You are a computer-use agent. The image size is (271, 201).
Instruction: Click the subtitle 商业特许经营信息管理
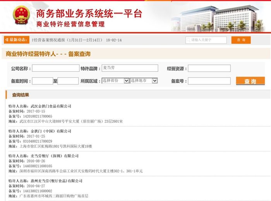tap(70, 24)
